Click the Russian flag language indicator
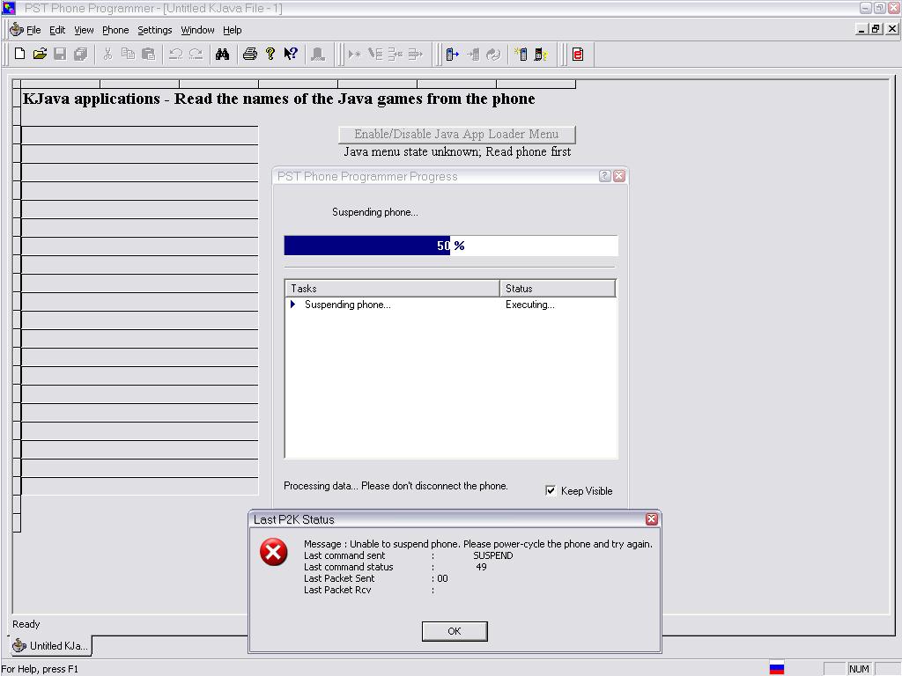 click(777, 669)
